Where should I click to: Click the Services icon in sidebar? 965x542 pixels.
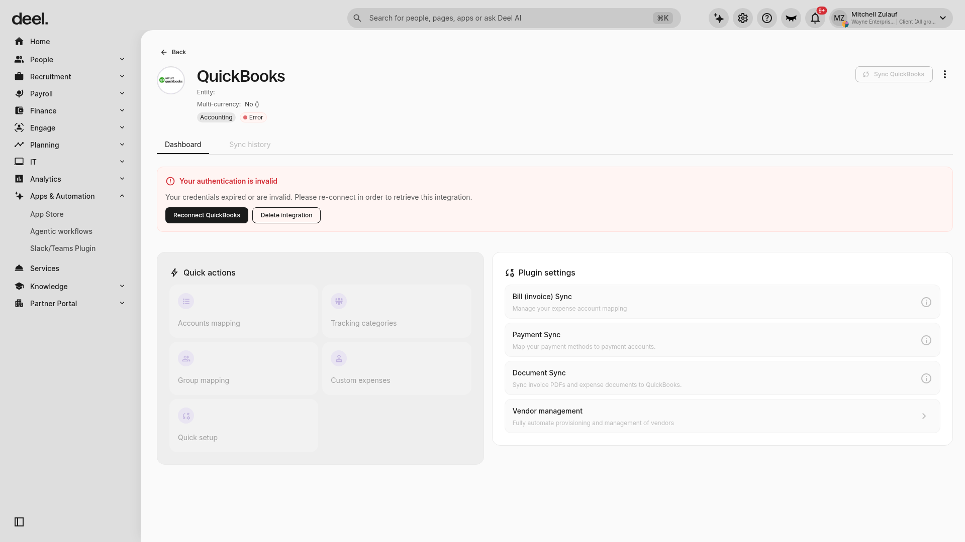coord(19,268)
